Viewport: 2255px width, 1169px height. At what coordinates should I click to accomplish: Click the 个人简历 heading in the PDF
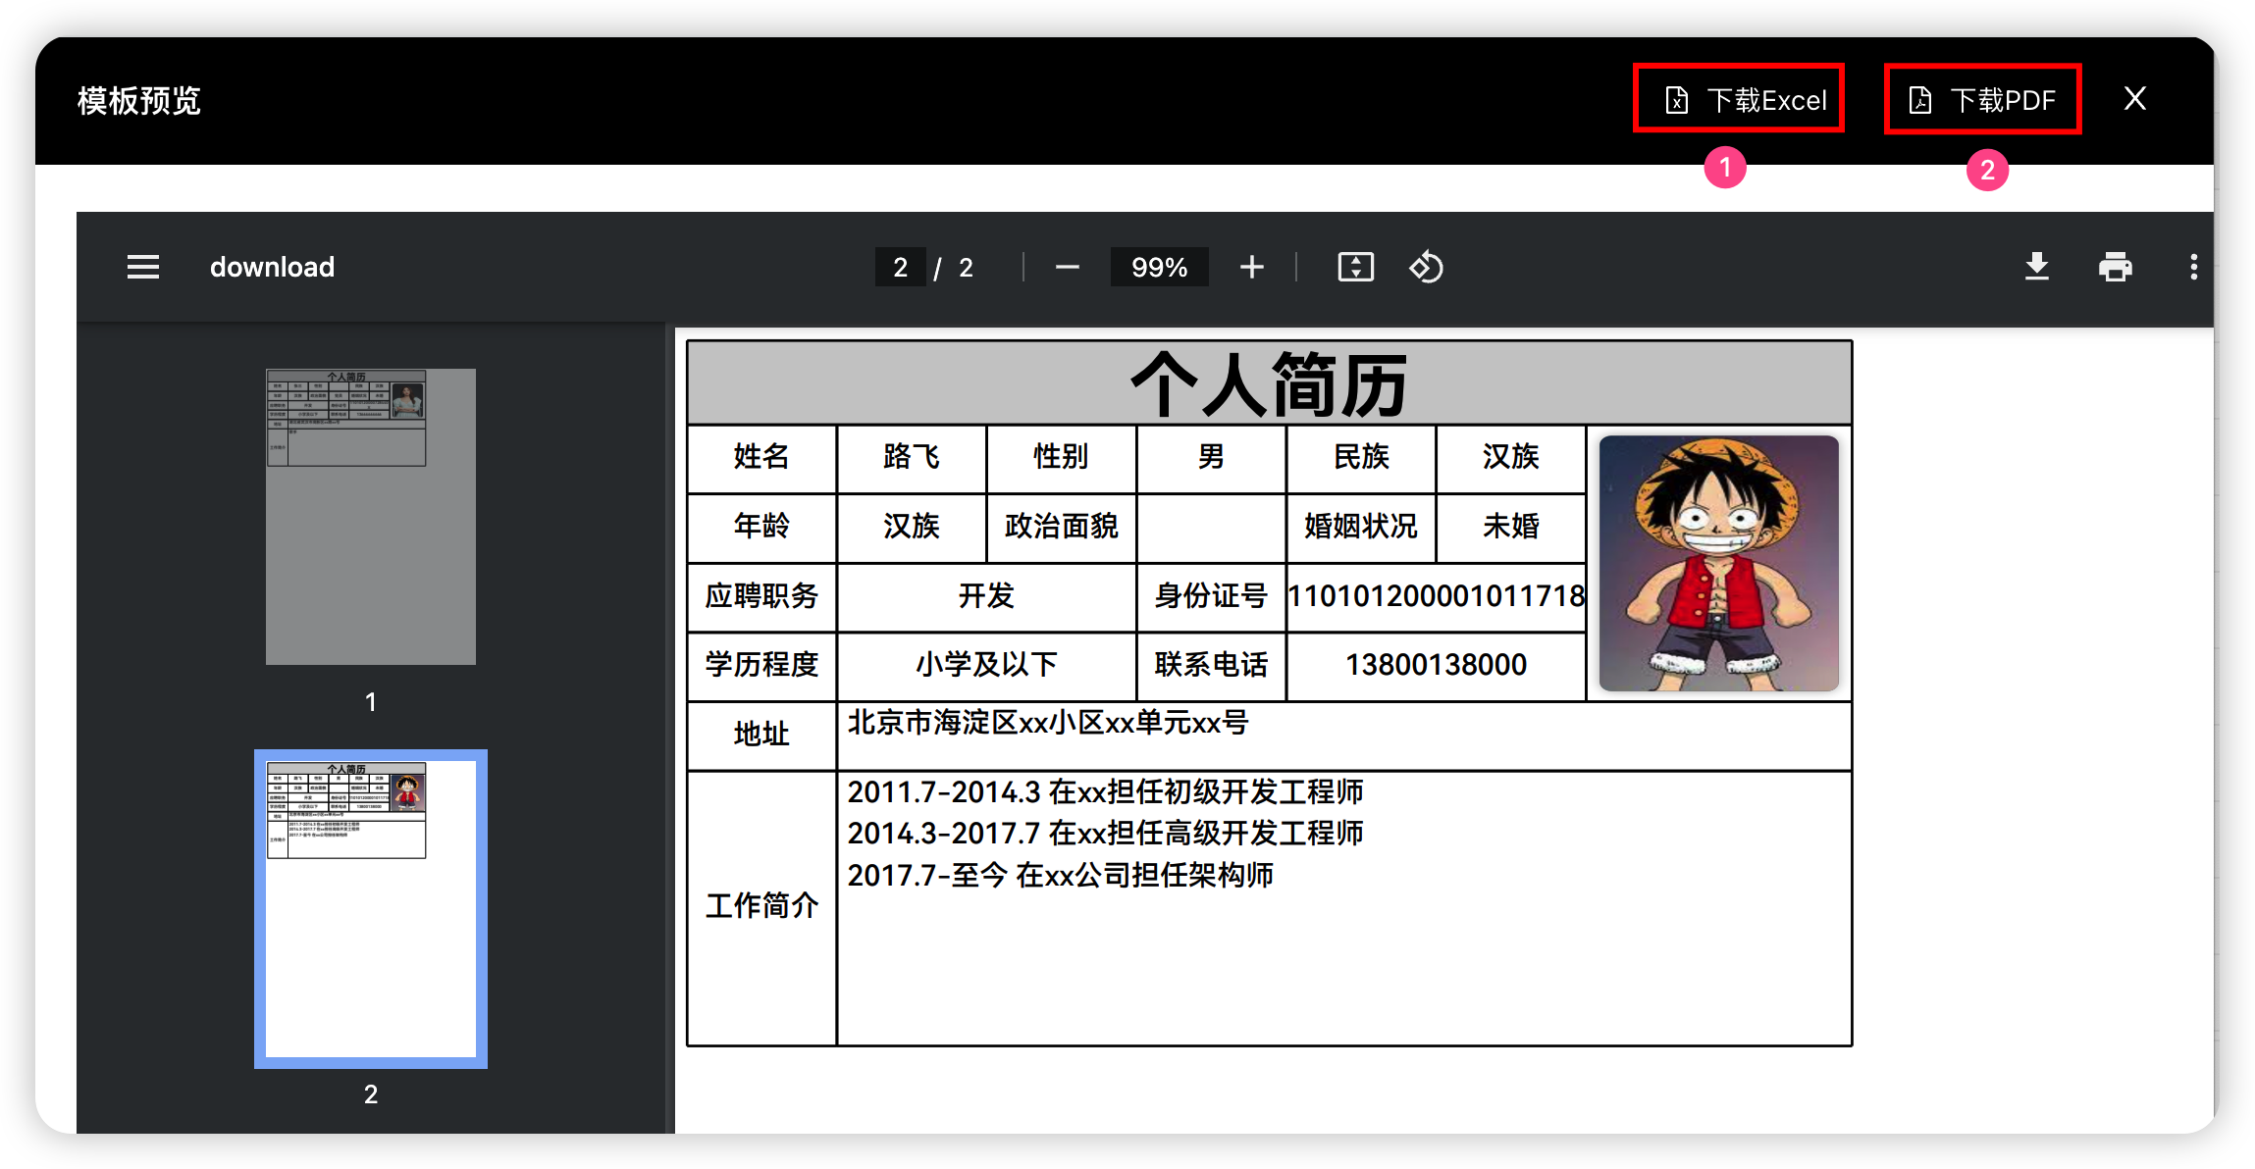(x=1269, y=384)
